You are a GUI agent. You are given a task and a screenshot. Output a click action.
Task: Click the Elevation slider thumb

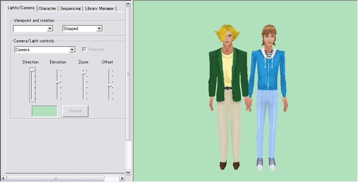pos(58,82)
